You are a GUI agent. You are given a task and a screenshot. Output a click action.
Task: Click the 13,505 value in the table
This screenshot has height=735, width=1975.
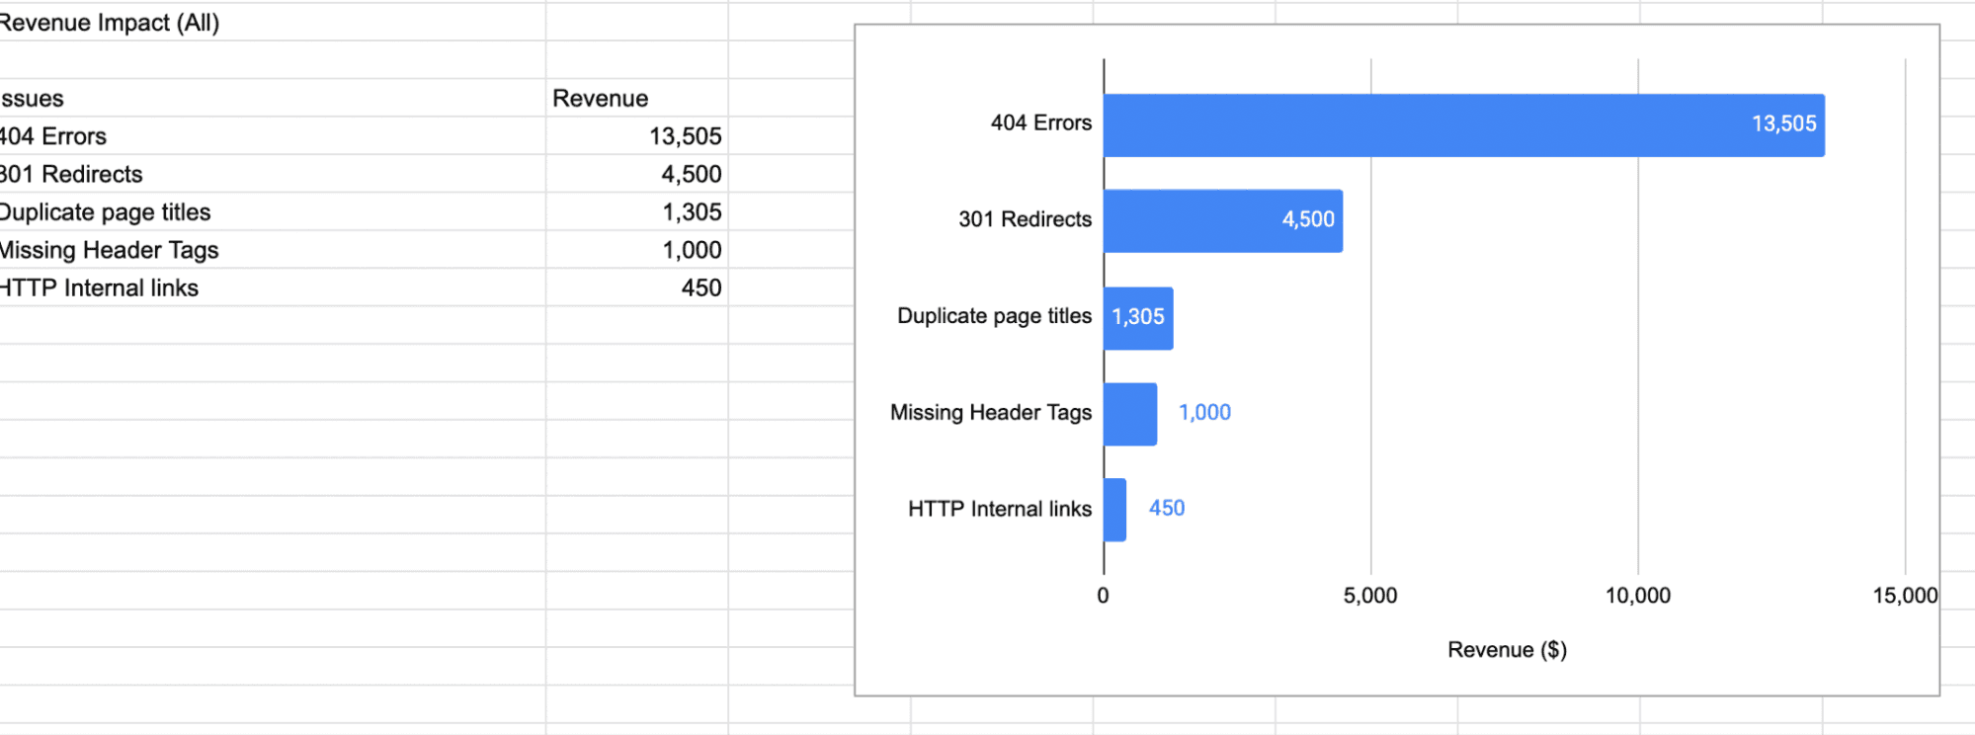pos(685,136)
